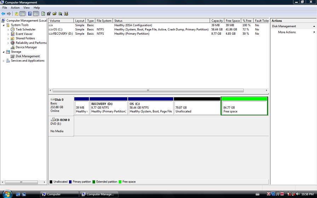Viewport: 317px width, 198px height.
Task: Click the horizontal scrollbar of volume list
Action: 148,90
